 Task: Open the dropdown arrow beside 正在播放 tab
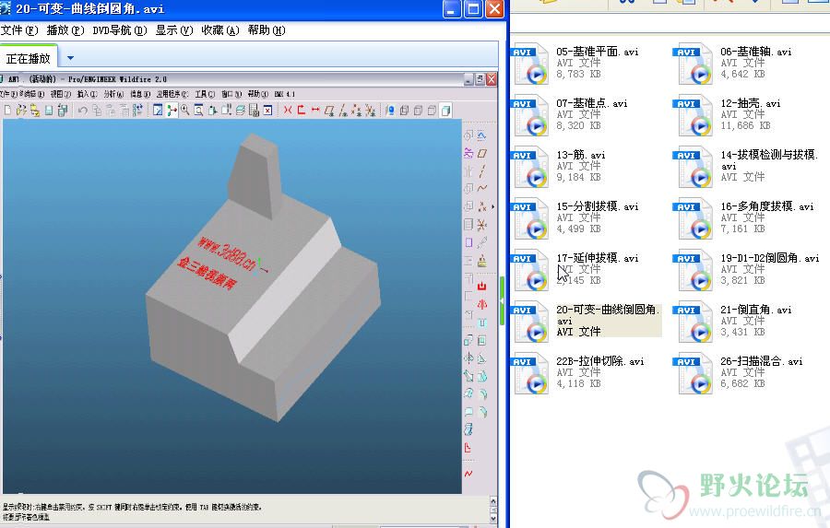pyautogui.click(x=70, y=58)
